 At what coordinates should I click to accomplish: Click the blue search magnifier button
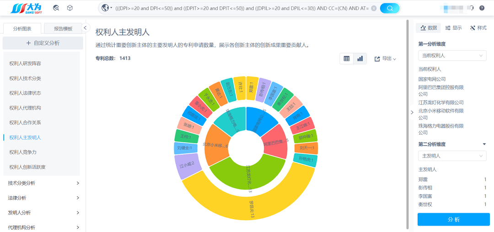click(390, 8)
